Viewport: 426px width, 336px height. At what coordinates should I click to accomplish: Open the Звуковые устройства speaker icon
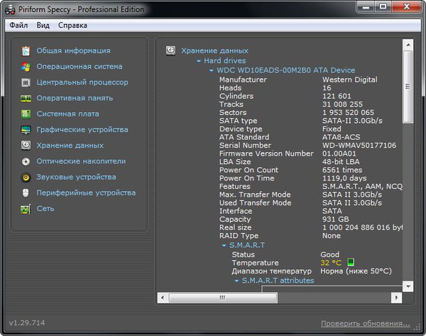(x=26, y=177)
